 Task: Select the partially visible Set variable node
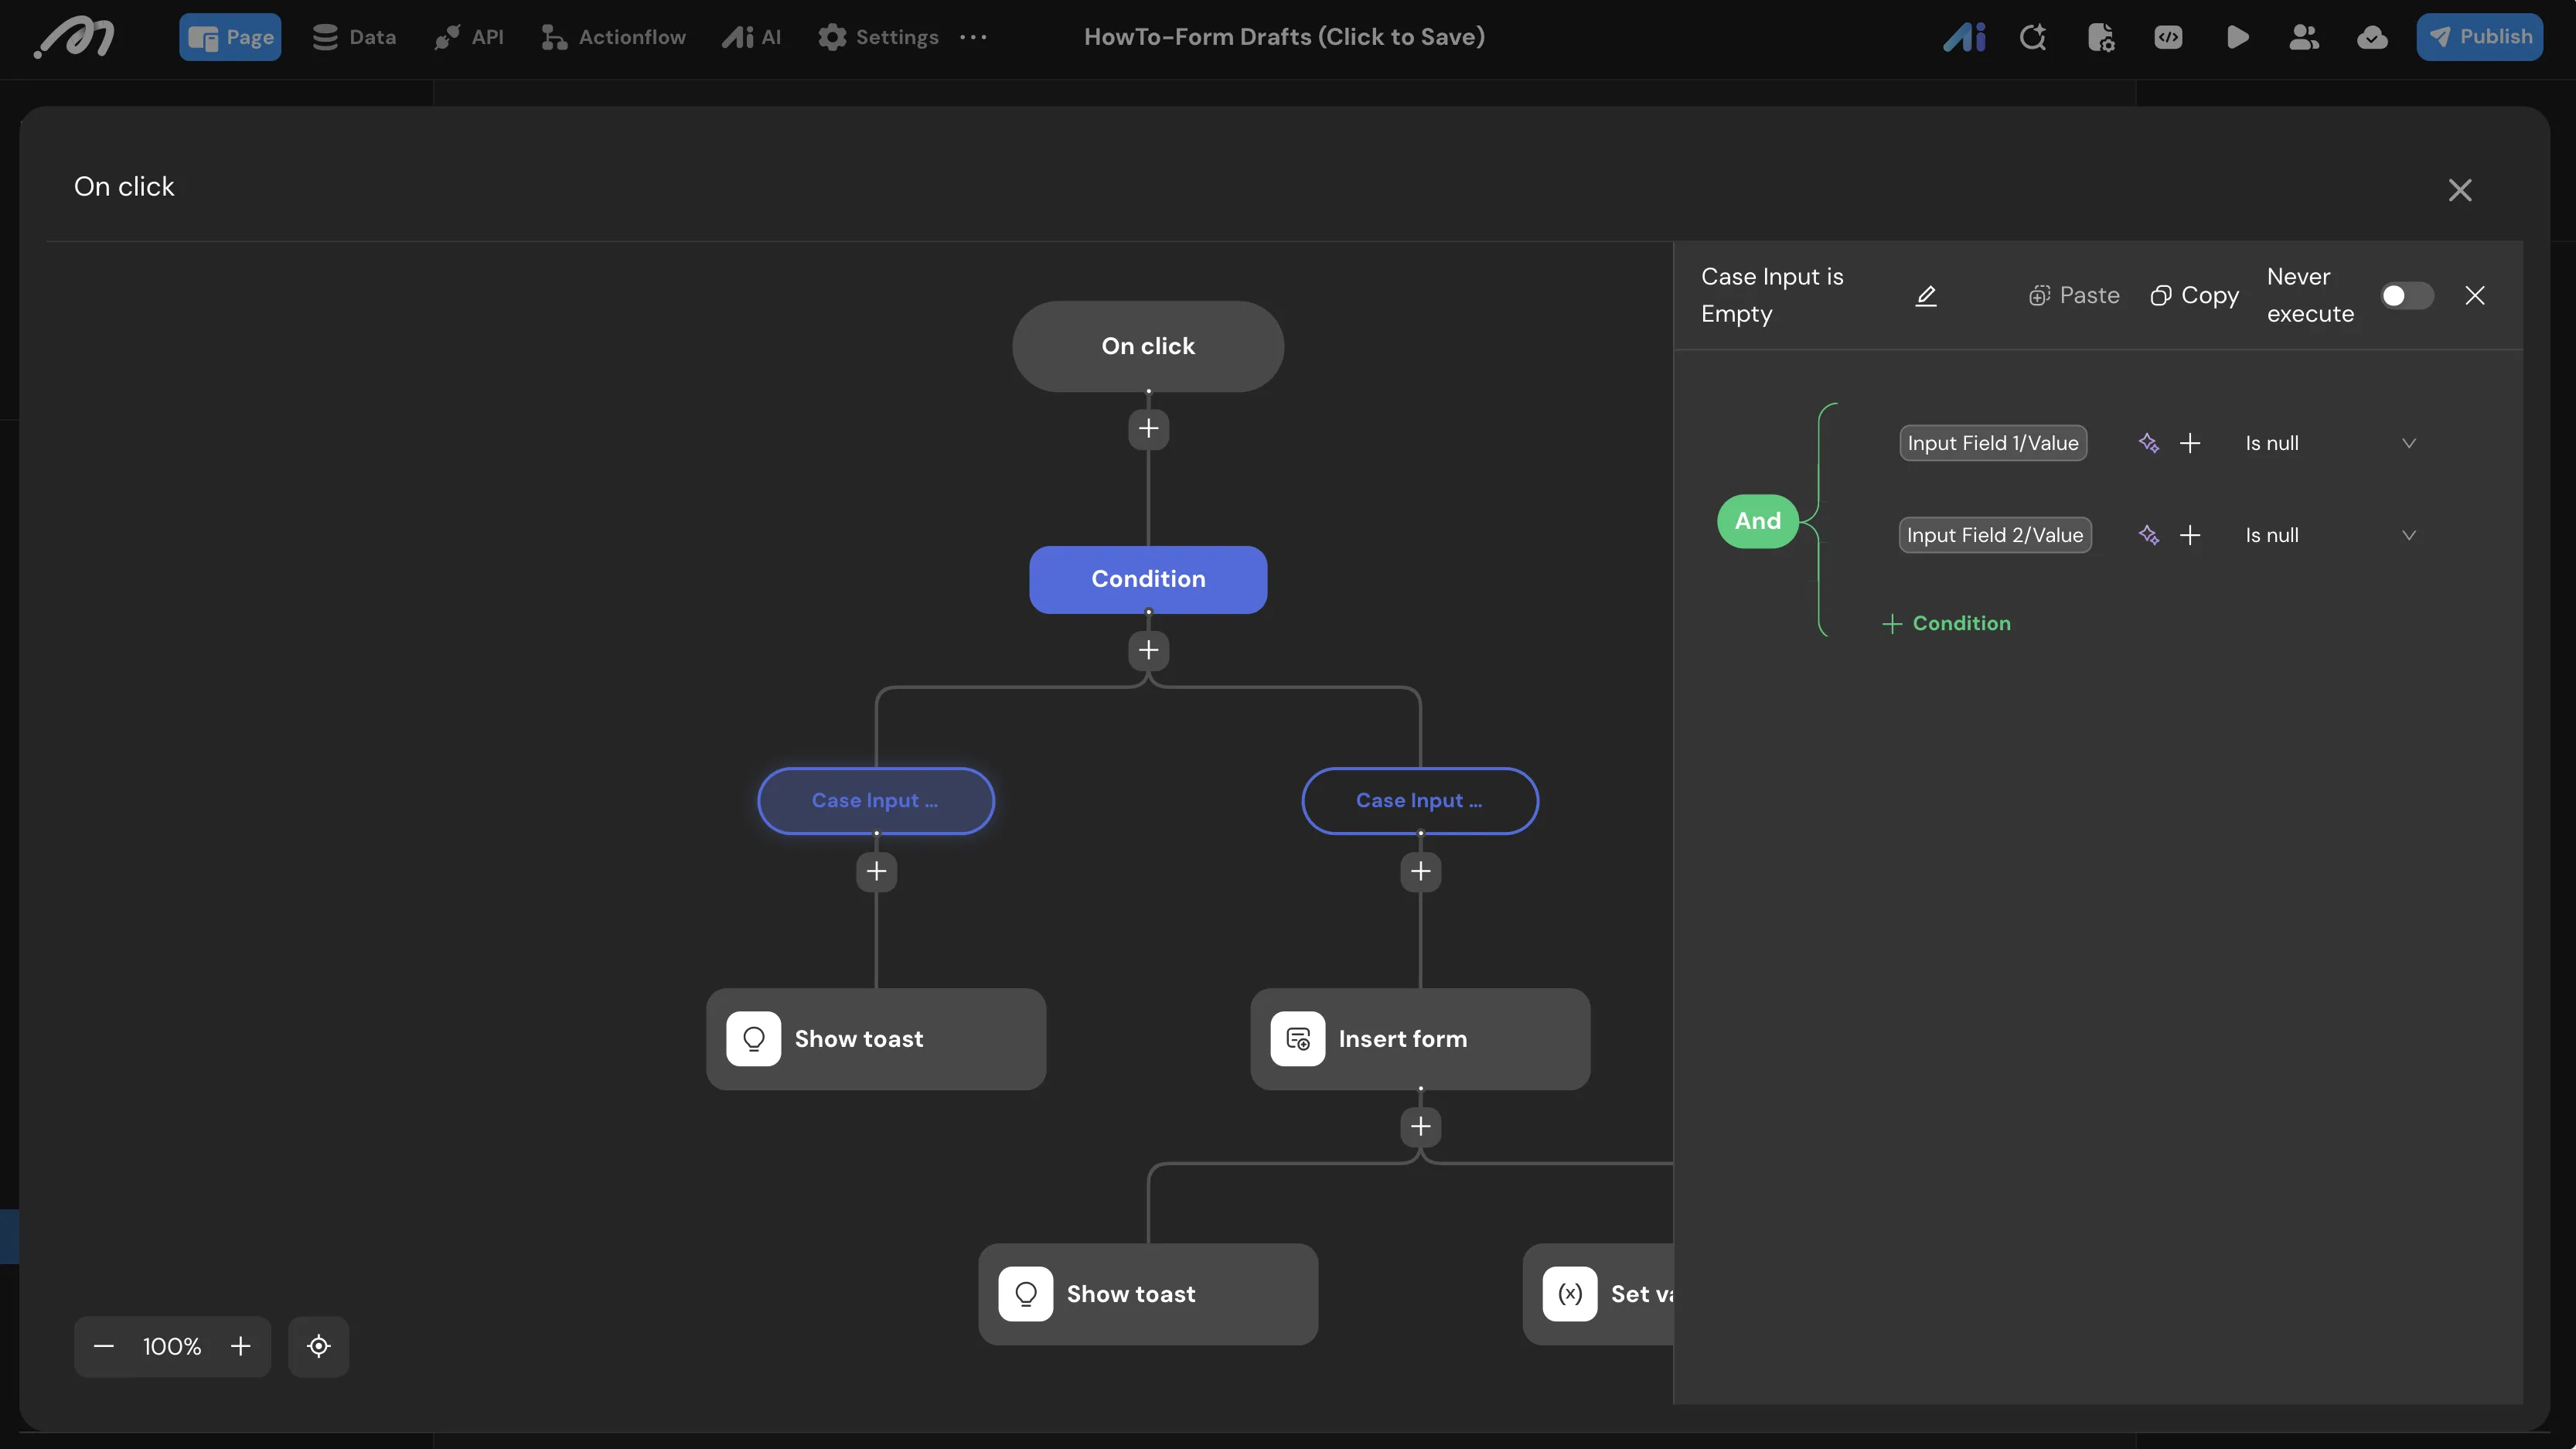[x=1598, y=1294]
